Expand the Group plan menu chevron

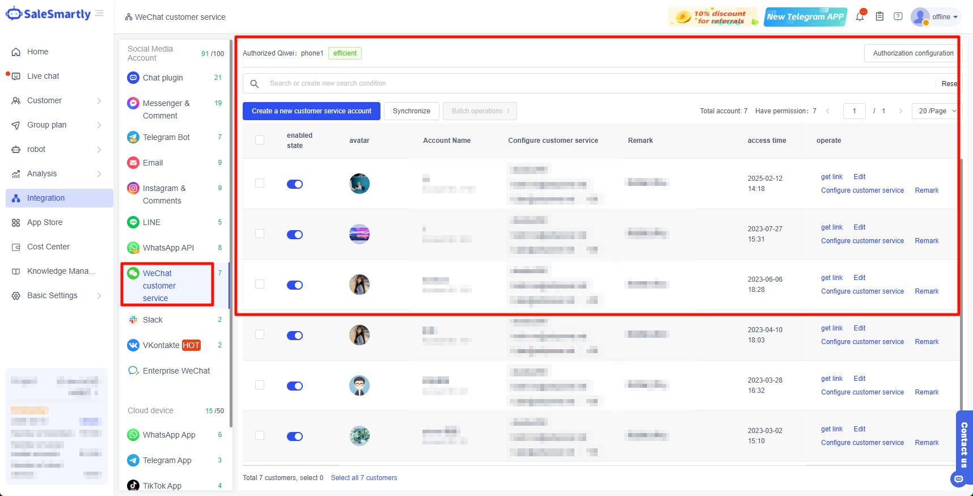coord(99,125)
